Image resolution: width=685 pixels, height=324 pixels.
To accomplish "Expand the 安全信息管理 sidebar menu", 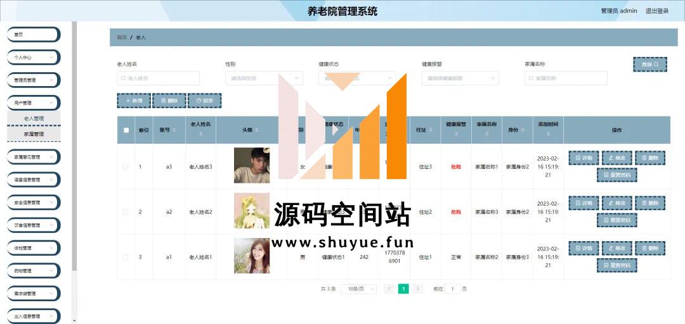I will coord(34,202).
